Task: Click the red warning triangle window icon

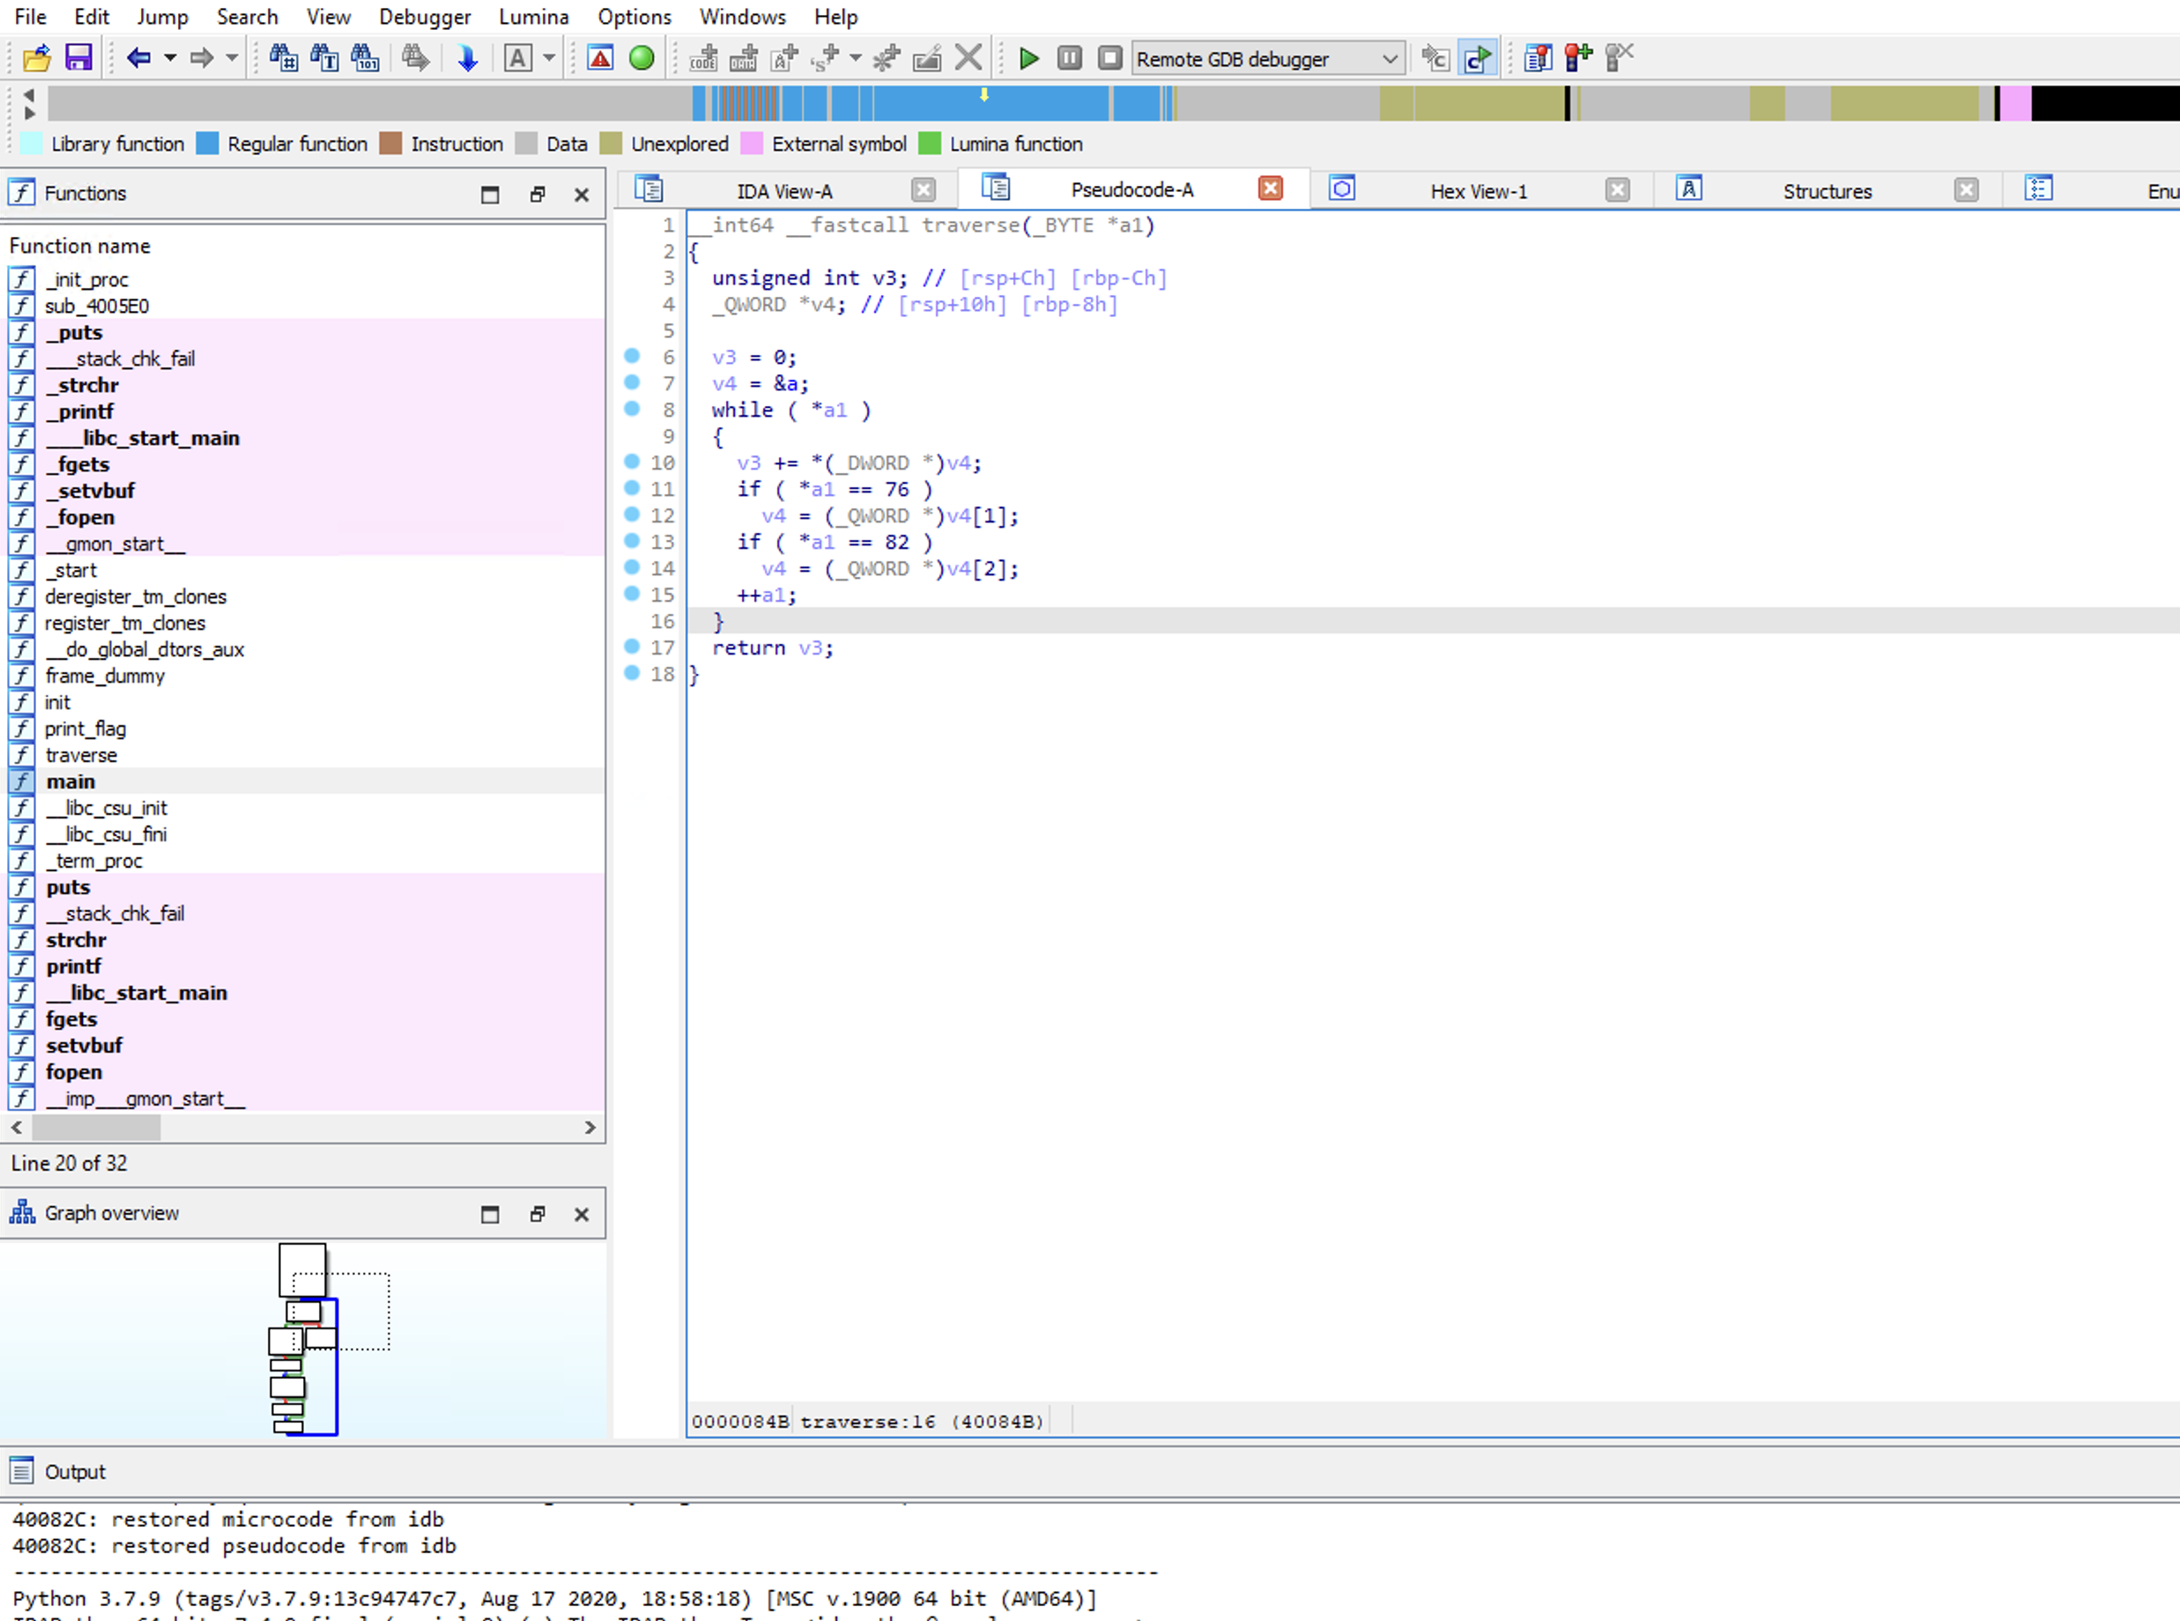Action: click(x=601, y=58)
